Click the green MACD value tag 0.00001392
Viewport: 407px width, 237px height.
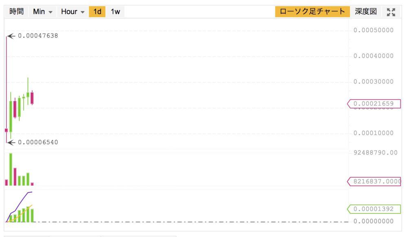pos(373,209)
